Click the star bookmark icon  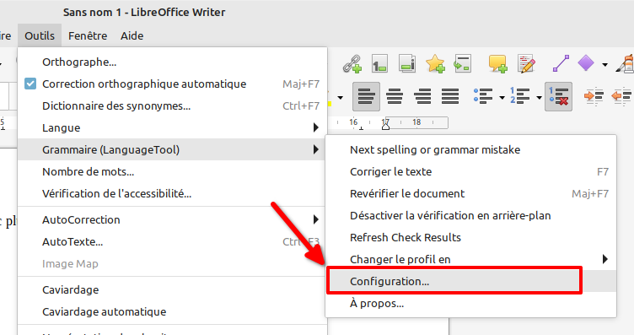coord(435,64)
